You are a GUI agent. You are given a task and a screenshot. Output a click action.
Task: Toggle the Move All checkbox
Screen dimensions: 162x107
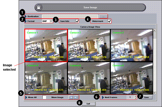[x=44, y=97]
